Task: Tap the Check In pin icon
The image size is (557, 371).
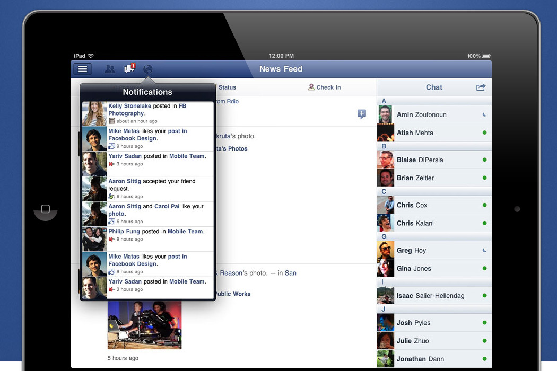Action: [x=311, y=87]
